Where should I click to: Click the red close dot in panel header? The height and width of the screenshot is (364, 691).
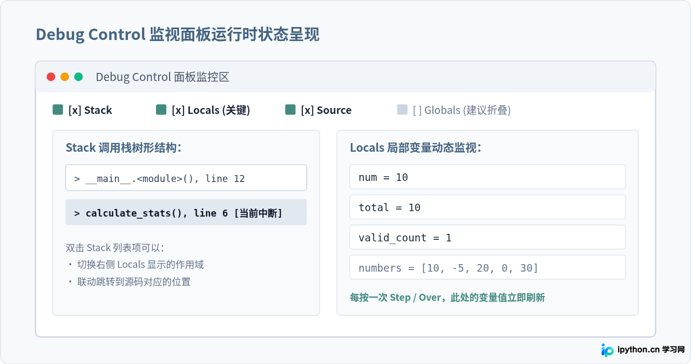51,77
